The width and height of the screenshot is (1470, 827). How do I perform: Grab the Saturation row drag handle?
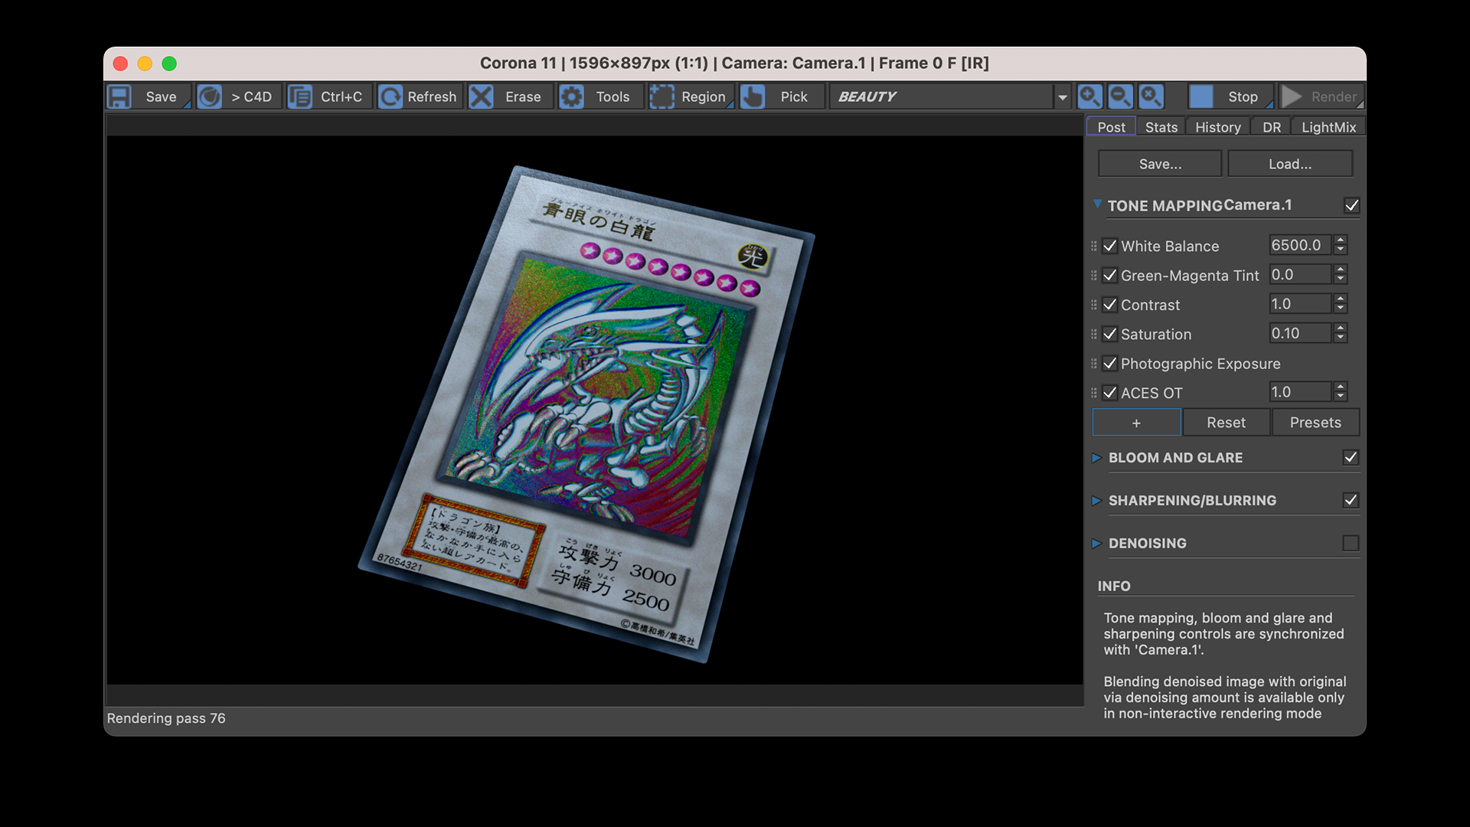click(1094, 335)
